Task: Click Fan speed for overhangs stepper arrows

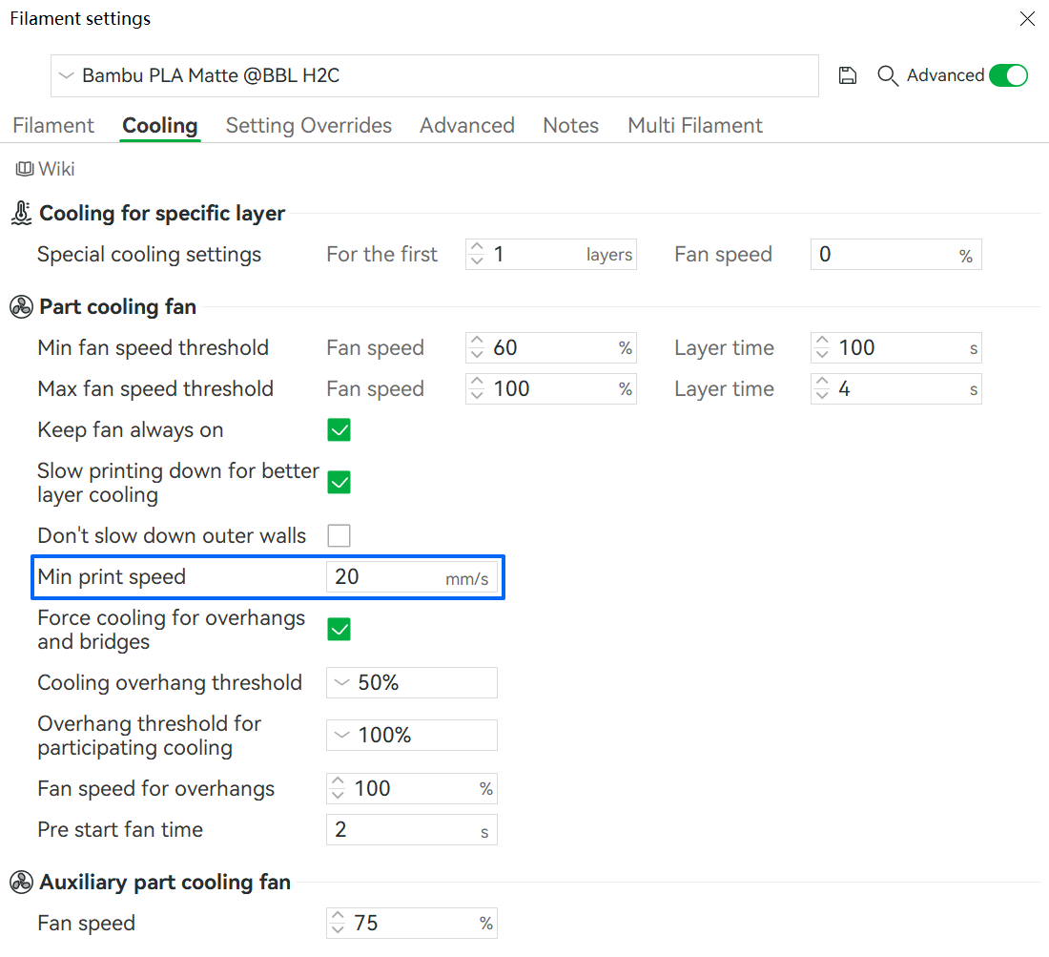Action: pyautogui.click(x=338, y=788)
